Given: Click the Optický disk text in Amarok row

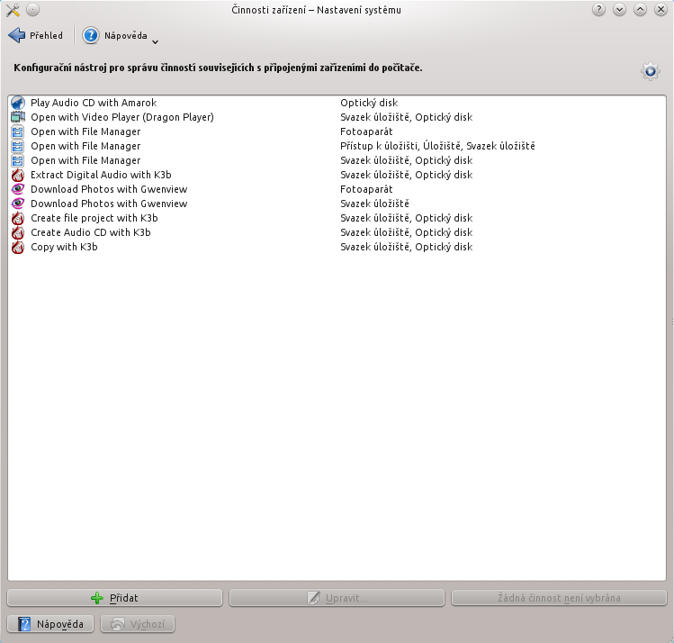Looking at the screenshot, I should [369, 103].
